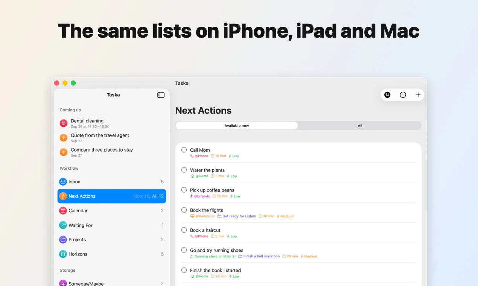Open the filter icon in toolbar

(x=403, y=95)
